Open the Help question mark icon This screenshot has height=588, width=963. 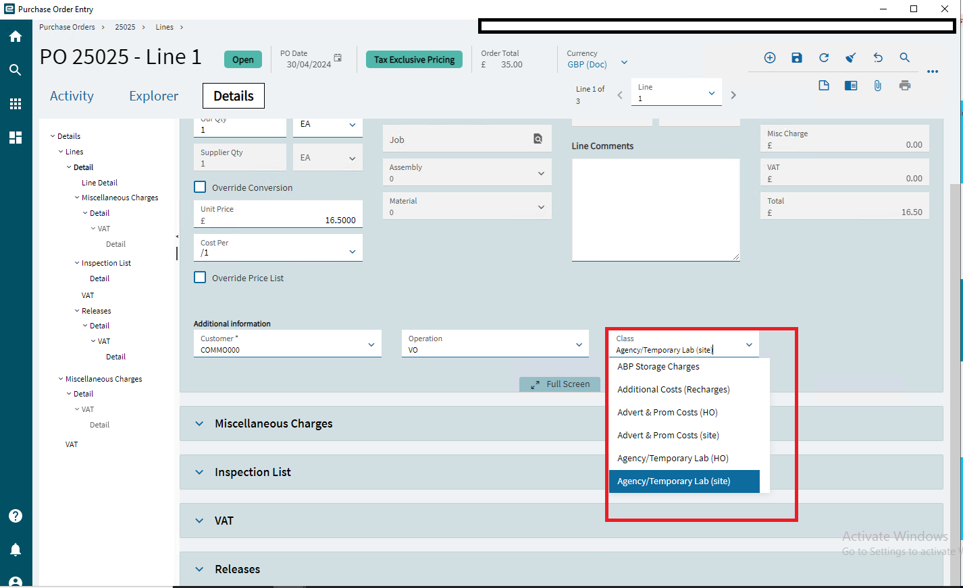16,516
